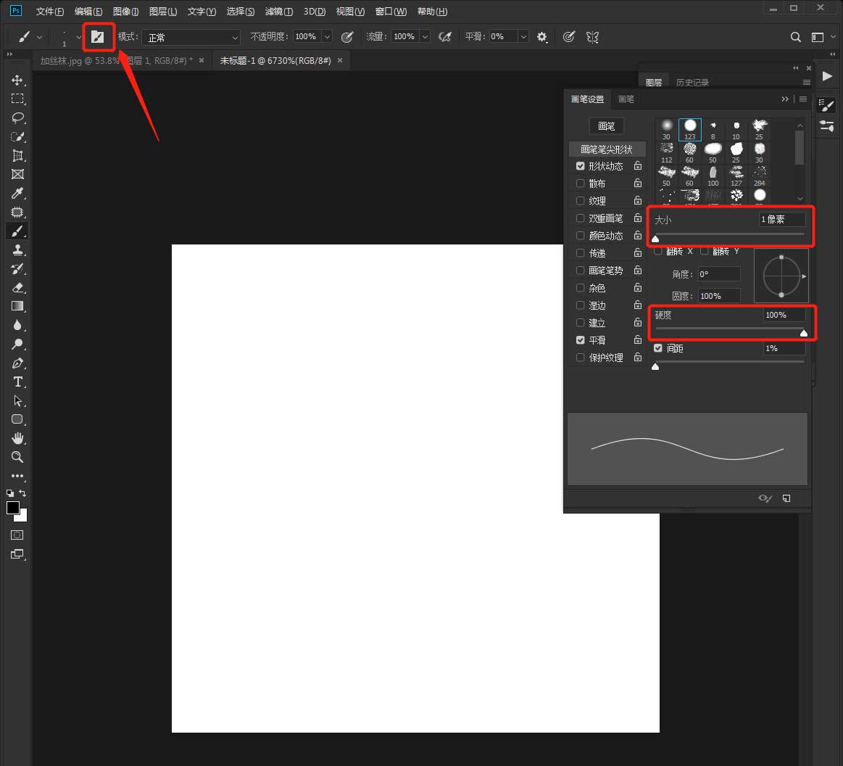The width and height of the screenshot is (843, 766).
Task: Enable Dual Brush (双重画笔) checkbox
Action: [x=580, y=218]
